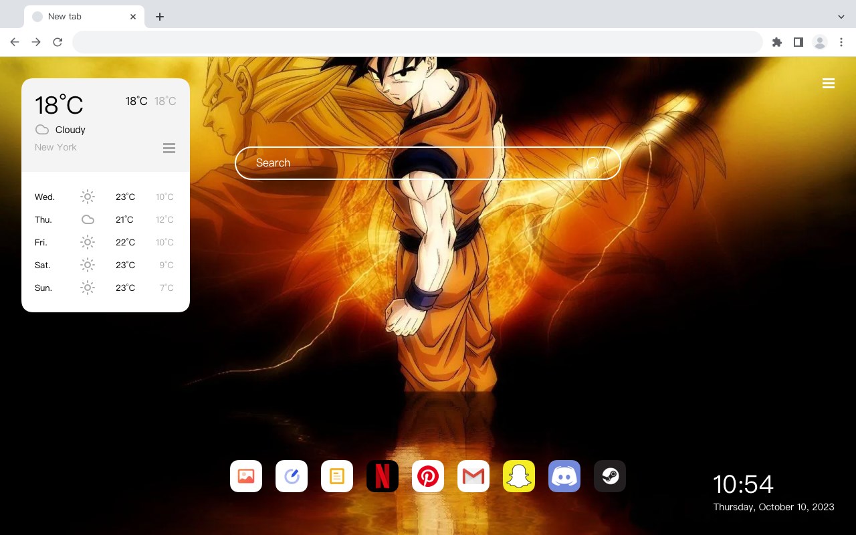
Task: Focus the browser address bar
Action: pyautogui.click(x=417, y=42)
